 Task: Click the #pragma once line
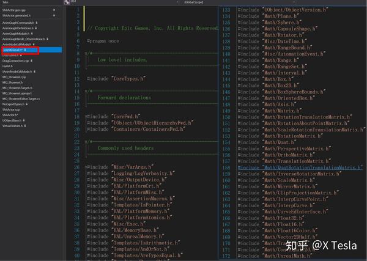[103, 41]
